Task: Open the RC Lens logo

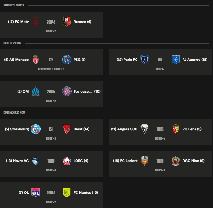Action: coord(175,129)
